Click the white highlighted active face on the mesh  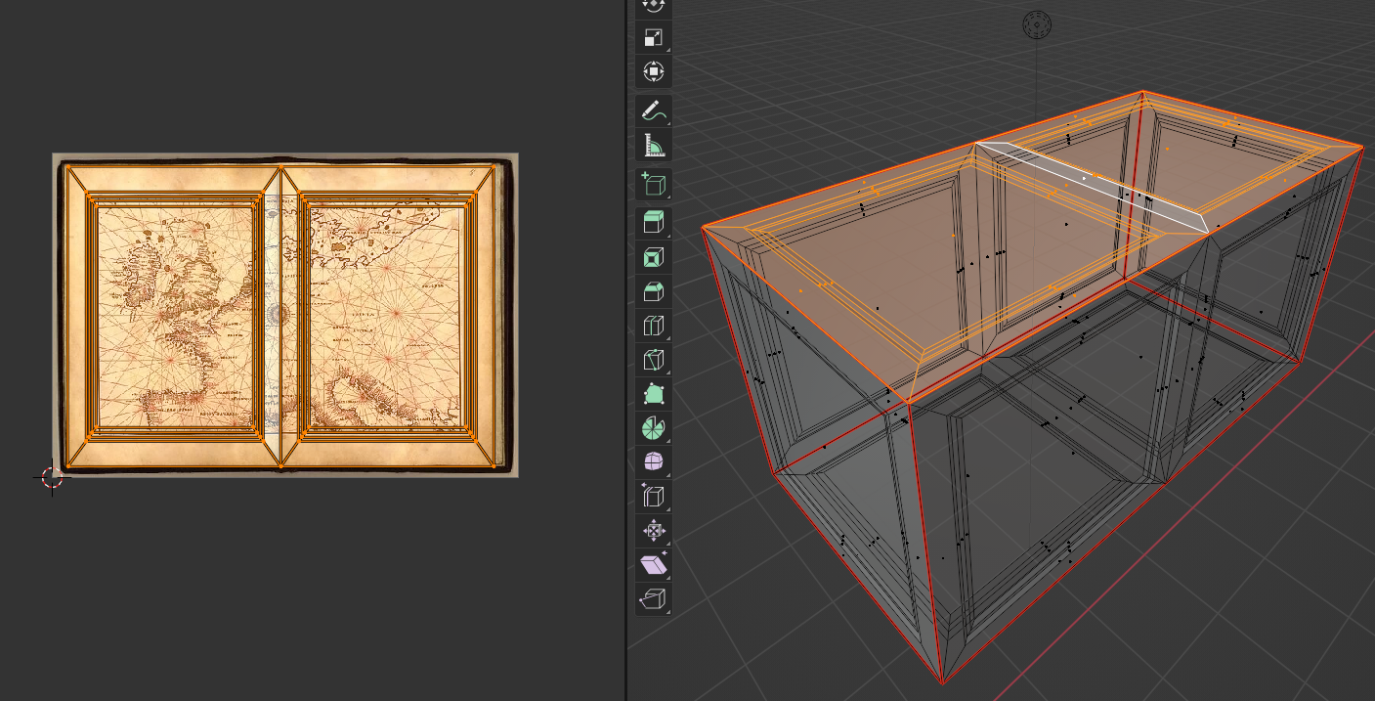[1093, 188]
